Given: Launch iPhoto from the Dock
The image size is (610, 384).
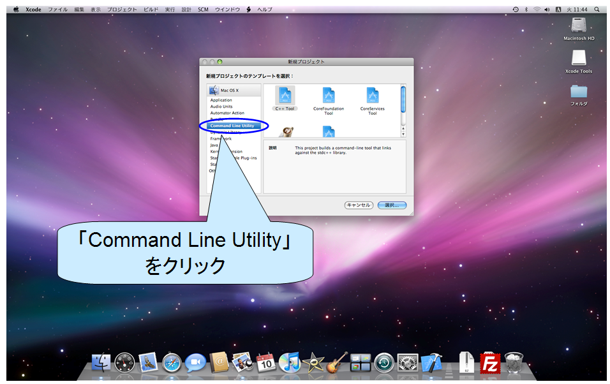Looking at the screenshot, I should (242, 362).
